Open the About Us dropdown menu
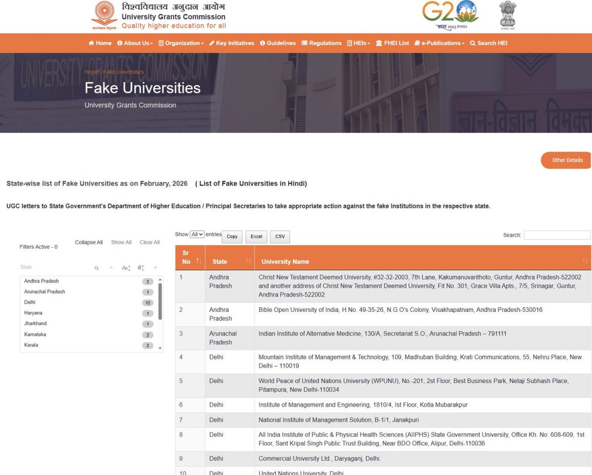Screen dimensions: 592x475 (135, 43)
